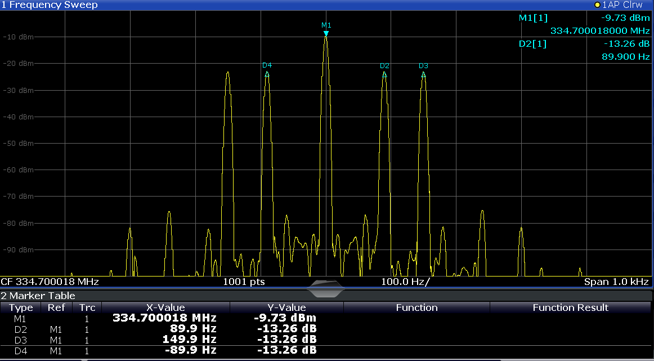This screenshot has width=654, height=361.
Task: Select the 2 Marker Table window title
Action: click(x=38, y=296)
